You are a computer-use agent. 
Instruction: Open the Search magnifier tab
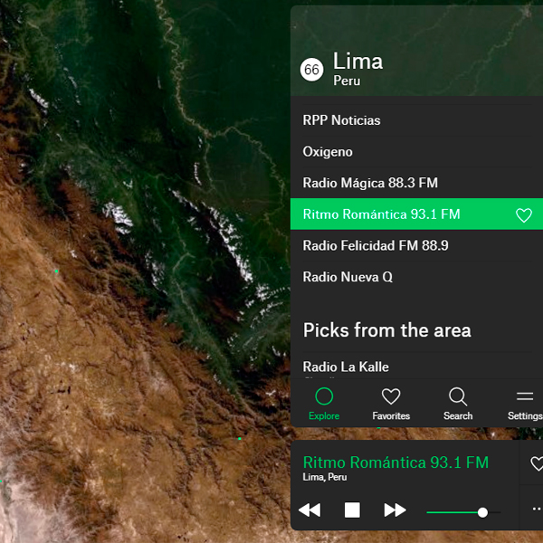pos(458,396)
